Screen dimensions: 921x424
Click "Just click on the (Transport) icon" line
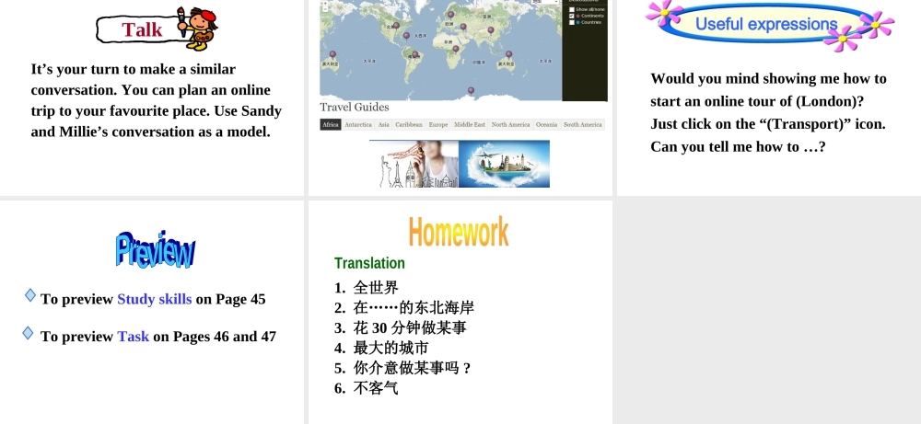pos(768,124)
